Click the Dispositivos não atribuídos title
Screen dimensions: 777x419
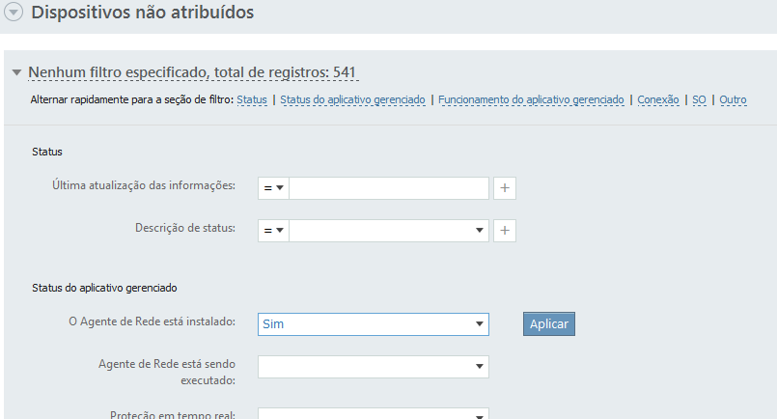click(x=143, y=12)
